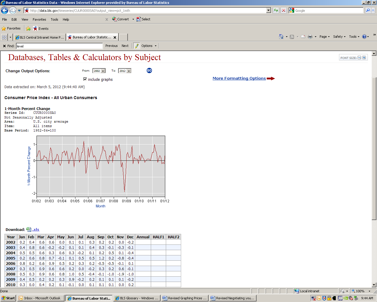The height and width of the screenshot is (302, 377).
Task: Expand the Safety menu dropdown
Action: (x=339, y=37)
